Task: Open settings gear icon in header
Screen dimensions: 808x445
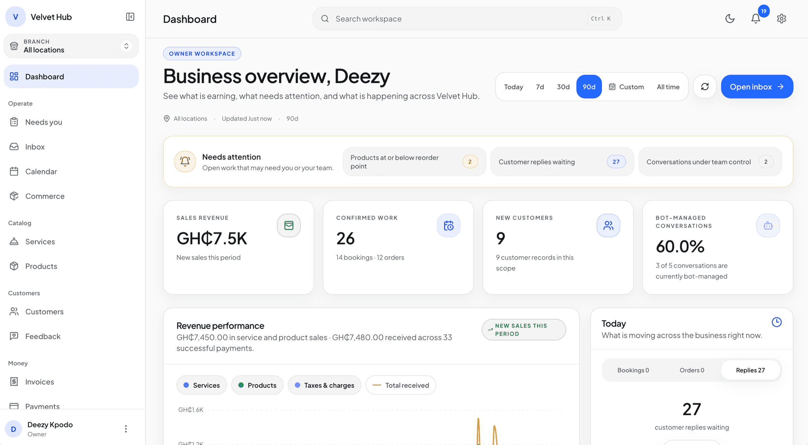Action: [781, 18]
